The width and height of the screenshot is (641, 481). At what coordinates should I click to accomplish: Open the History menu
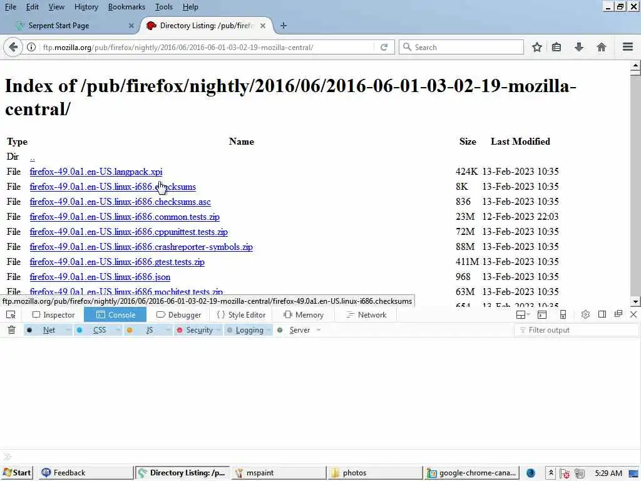[86, 7]
